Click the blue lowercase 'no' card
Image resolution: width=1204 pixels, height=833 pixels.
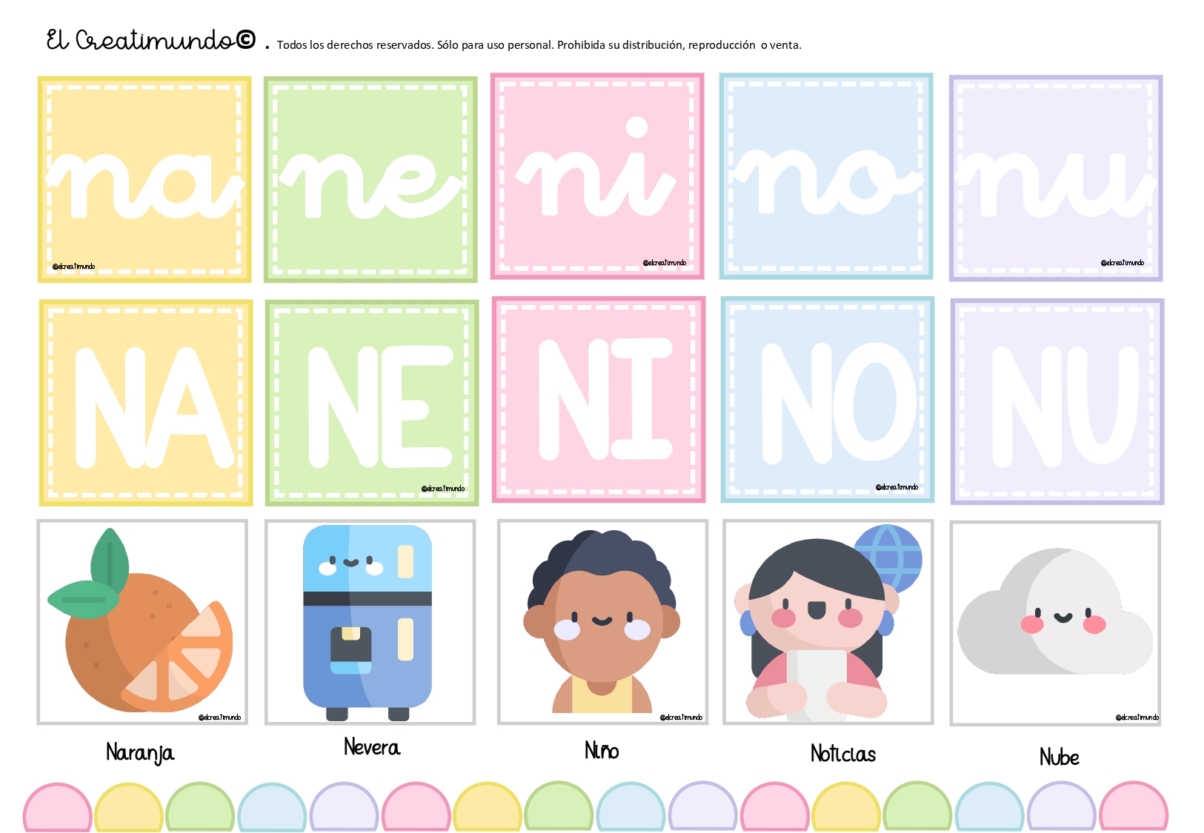coord(826,176)
